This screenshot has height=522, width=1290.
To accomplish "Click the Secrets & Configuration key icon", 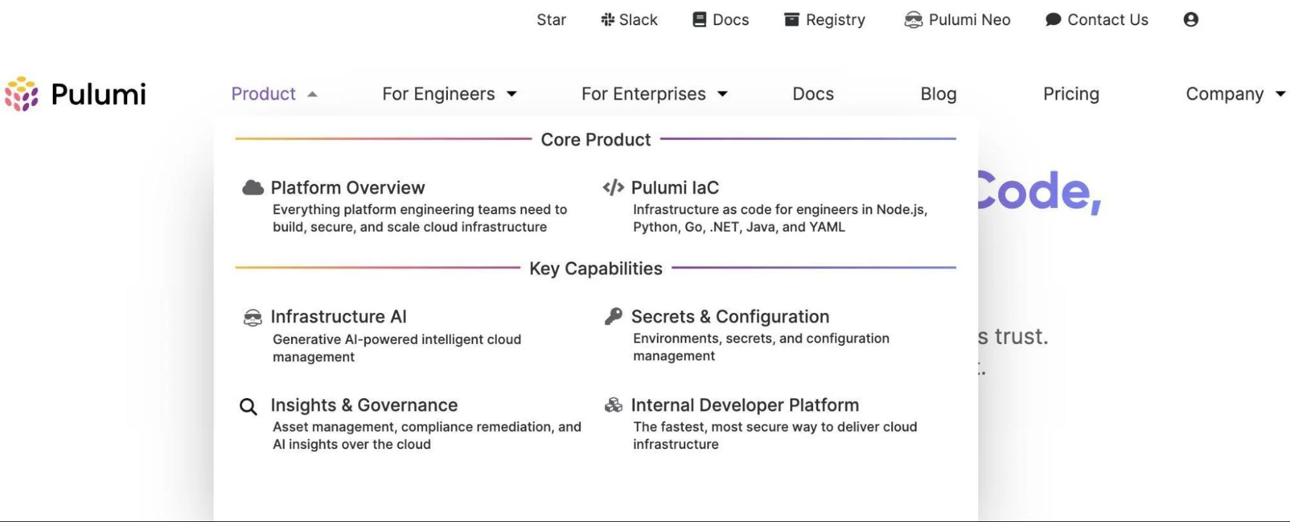I will [613, 316].
